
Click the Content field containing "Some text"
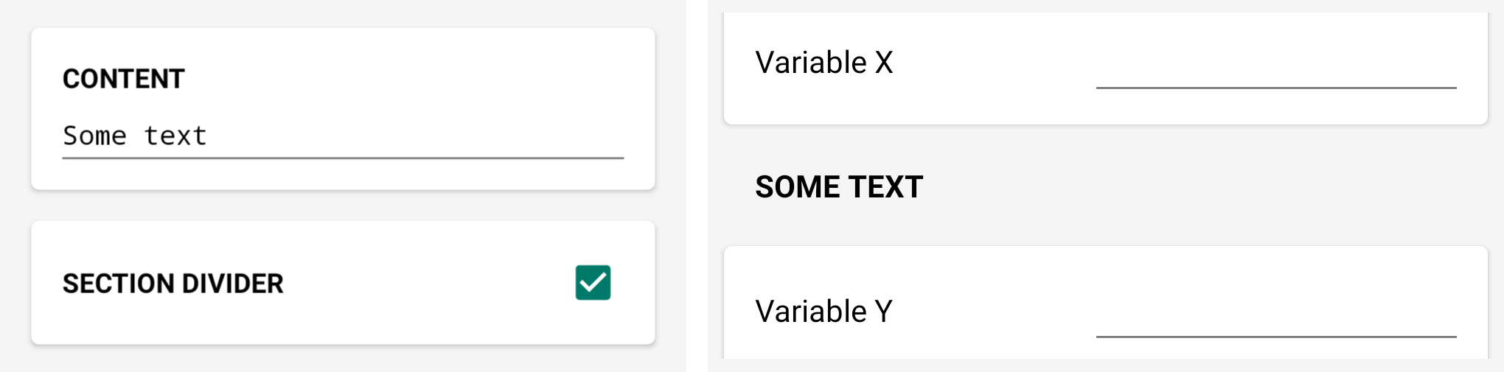click(343, 136)
